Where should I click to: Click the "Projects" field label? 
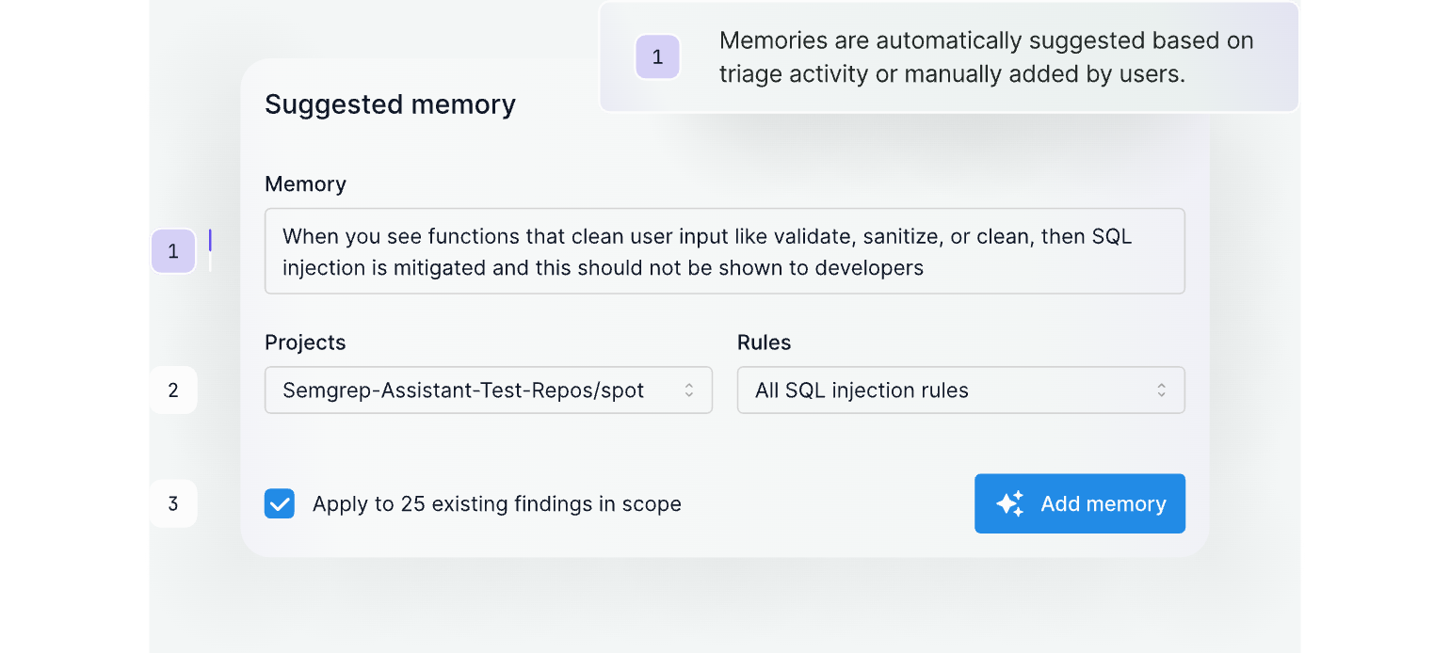coord(305,342)
